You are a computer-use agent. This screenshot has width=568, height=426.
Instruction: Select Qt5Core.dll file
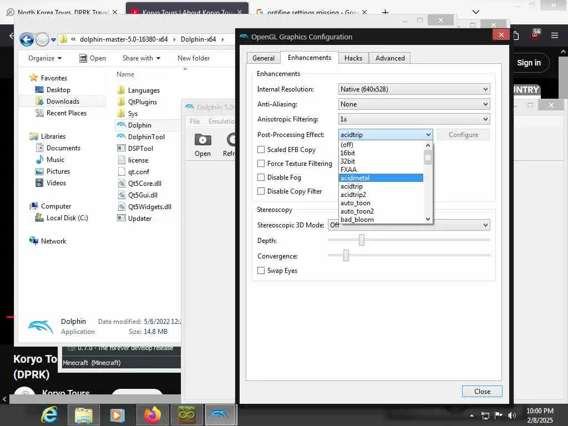coord(145,183)
